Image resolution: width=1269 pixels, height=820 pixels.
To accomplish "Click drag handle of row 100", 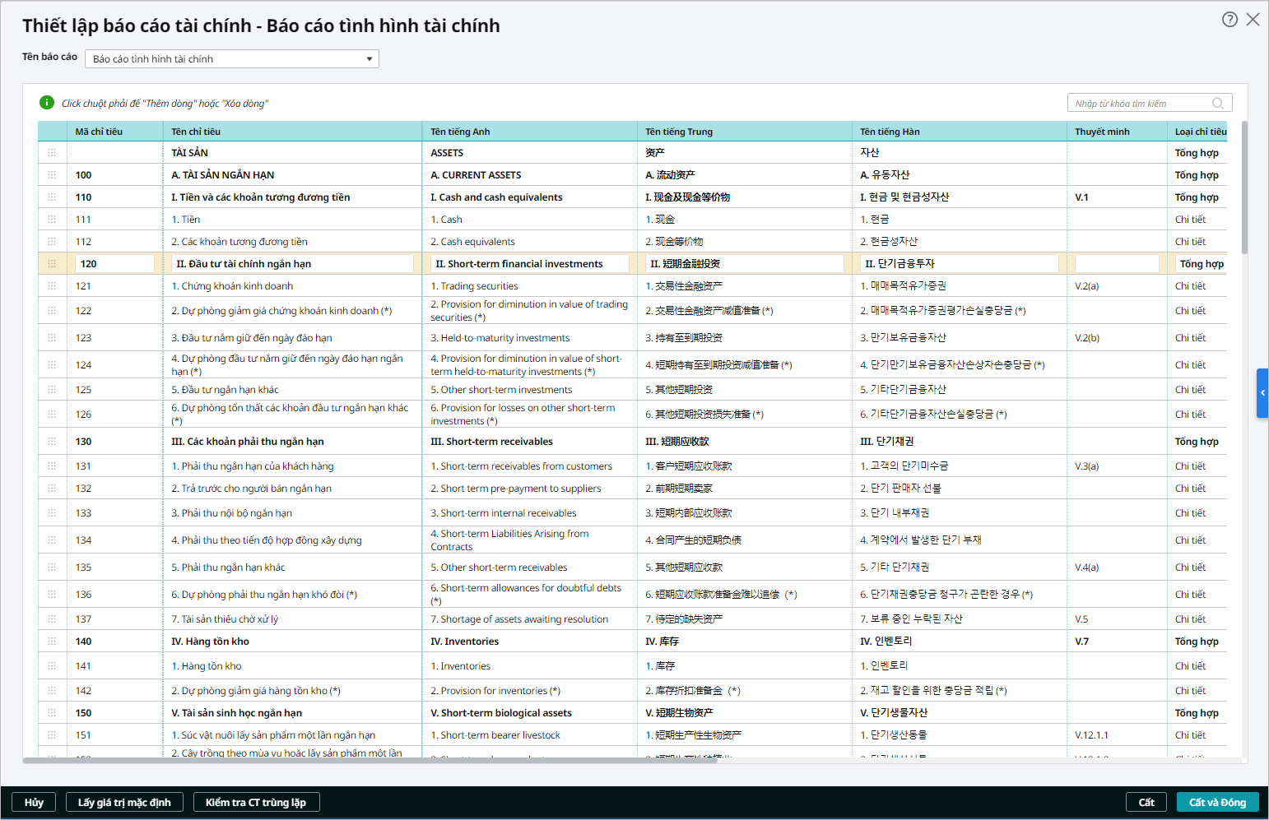I will tap(52, 175).
